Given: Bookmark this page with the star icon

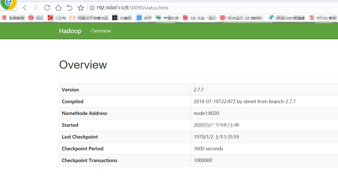Looking at the screenshot, I should click(81, 8).
